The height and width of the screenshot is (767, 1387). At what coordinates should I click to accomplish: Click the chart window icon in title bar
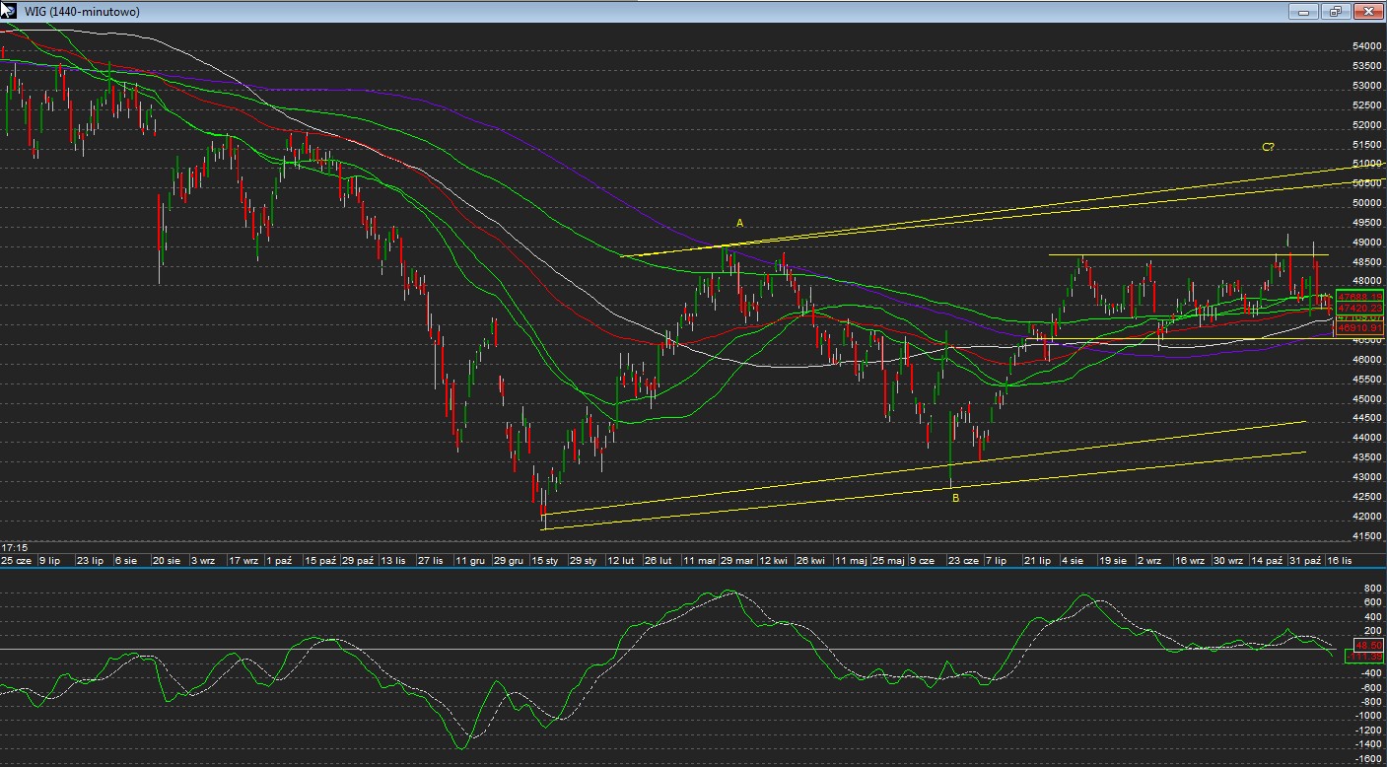tap(8, 10)
